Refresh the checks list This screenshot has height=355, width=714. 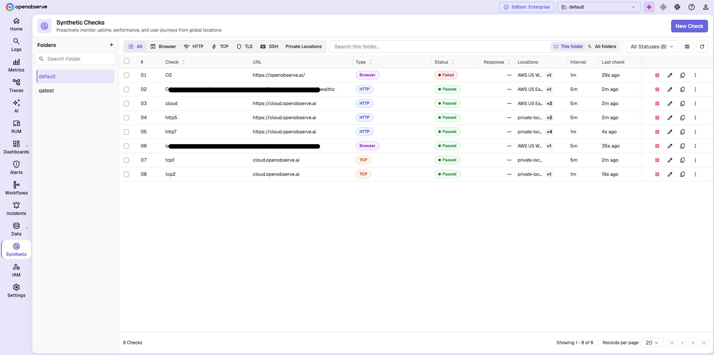pyautogui.click(x=702, y=47)
